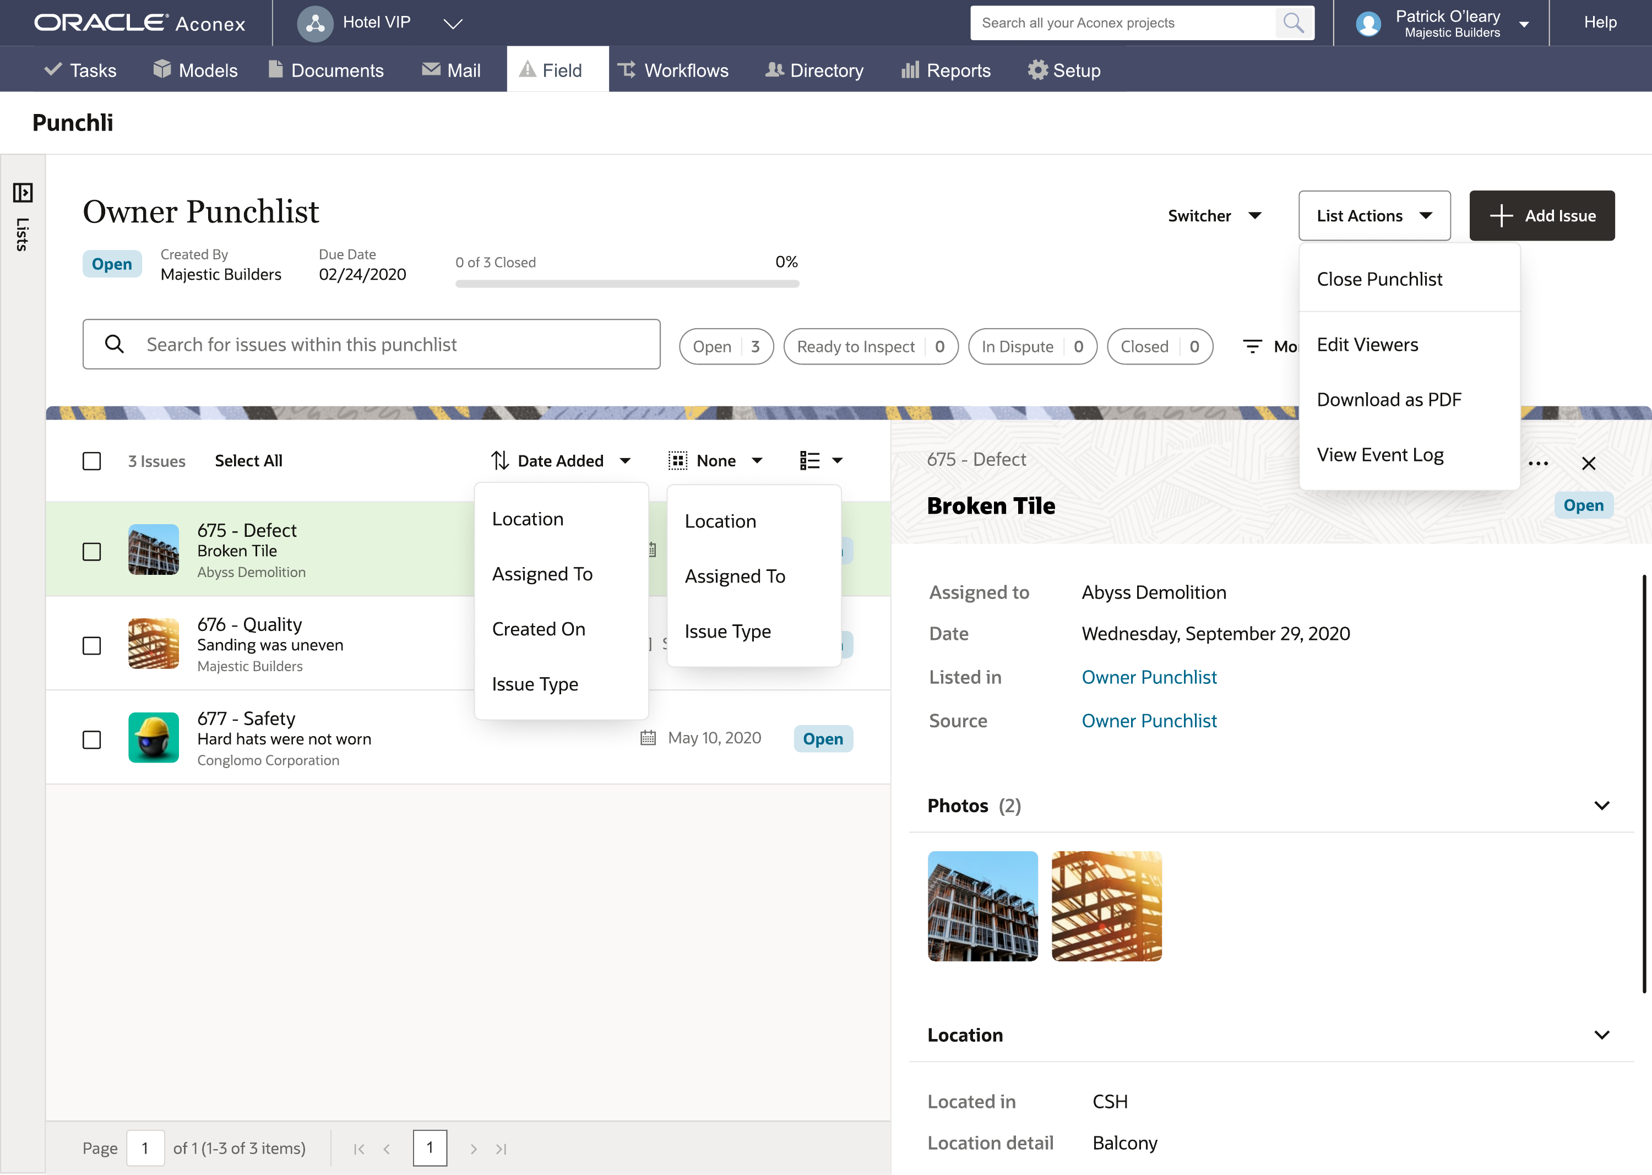Click the punchlist issue search field
The width and height of the screenshot is (1652, 1175).
point(371,344)
